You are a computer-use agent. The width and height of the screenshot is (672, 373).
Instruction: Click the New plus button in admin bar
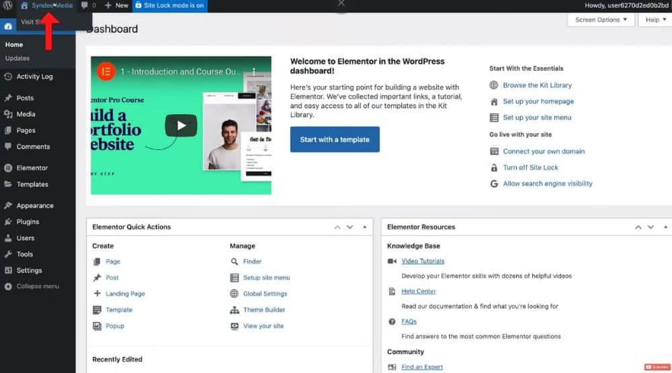(x=116, y=5)
